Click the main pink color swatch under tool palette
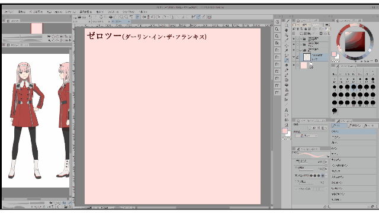Viewport: 379px width, 213px height. [x=285, y=131]
